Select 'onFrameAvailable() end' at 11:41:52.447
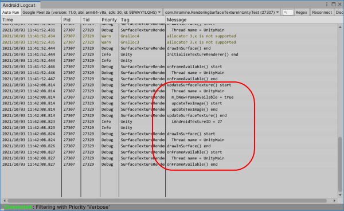Viewport: 344px width, 211px height. point(192,79)
